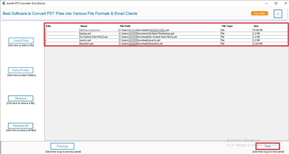
Task: Sort by the Name column header
Action: tap(99, 26)
